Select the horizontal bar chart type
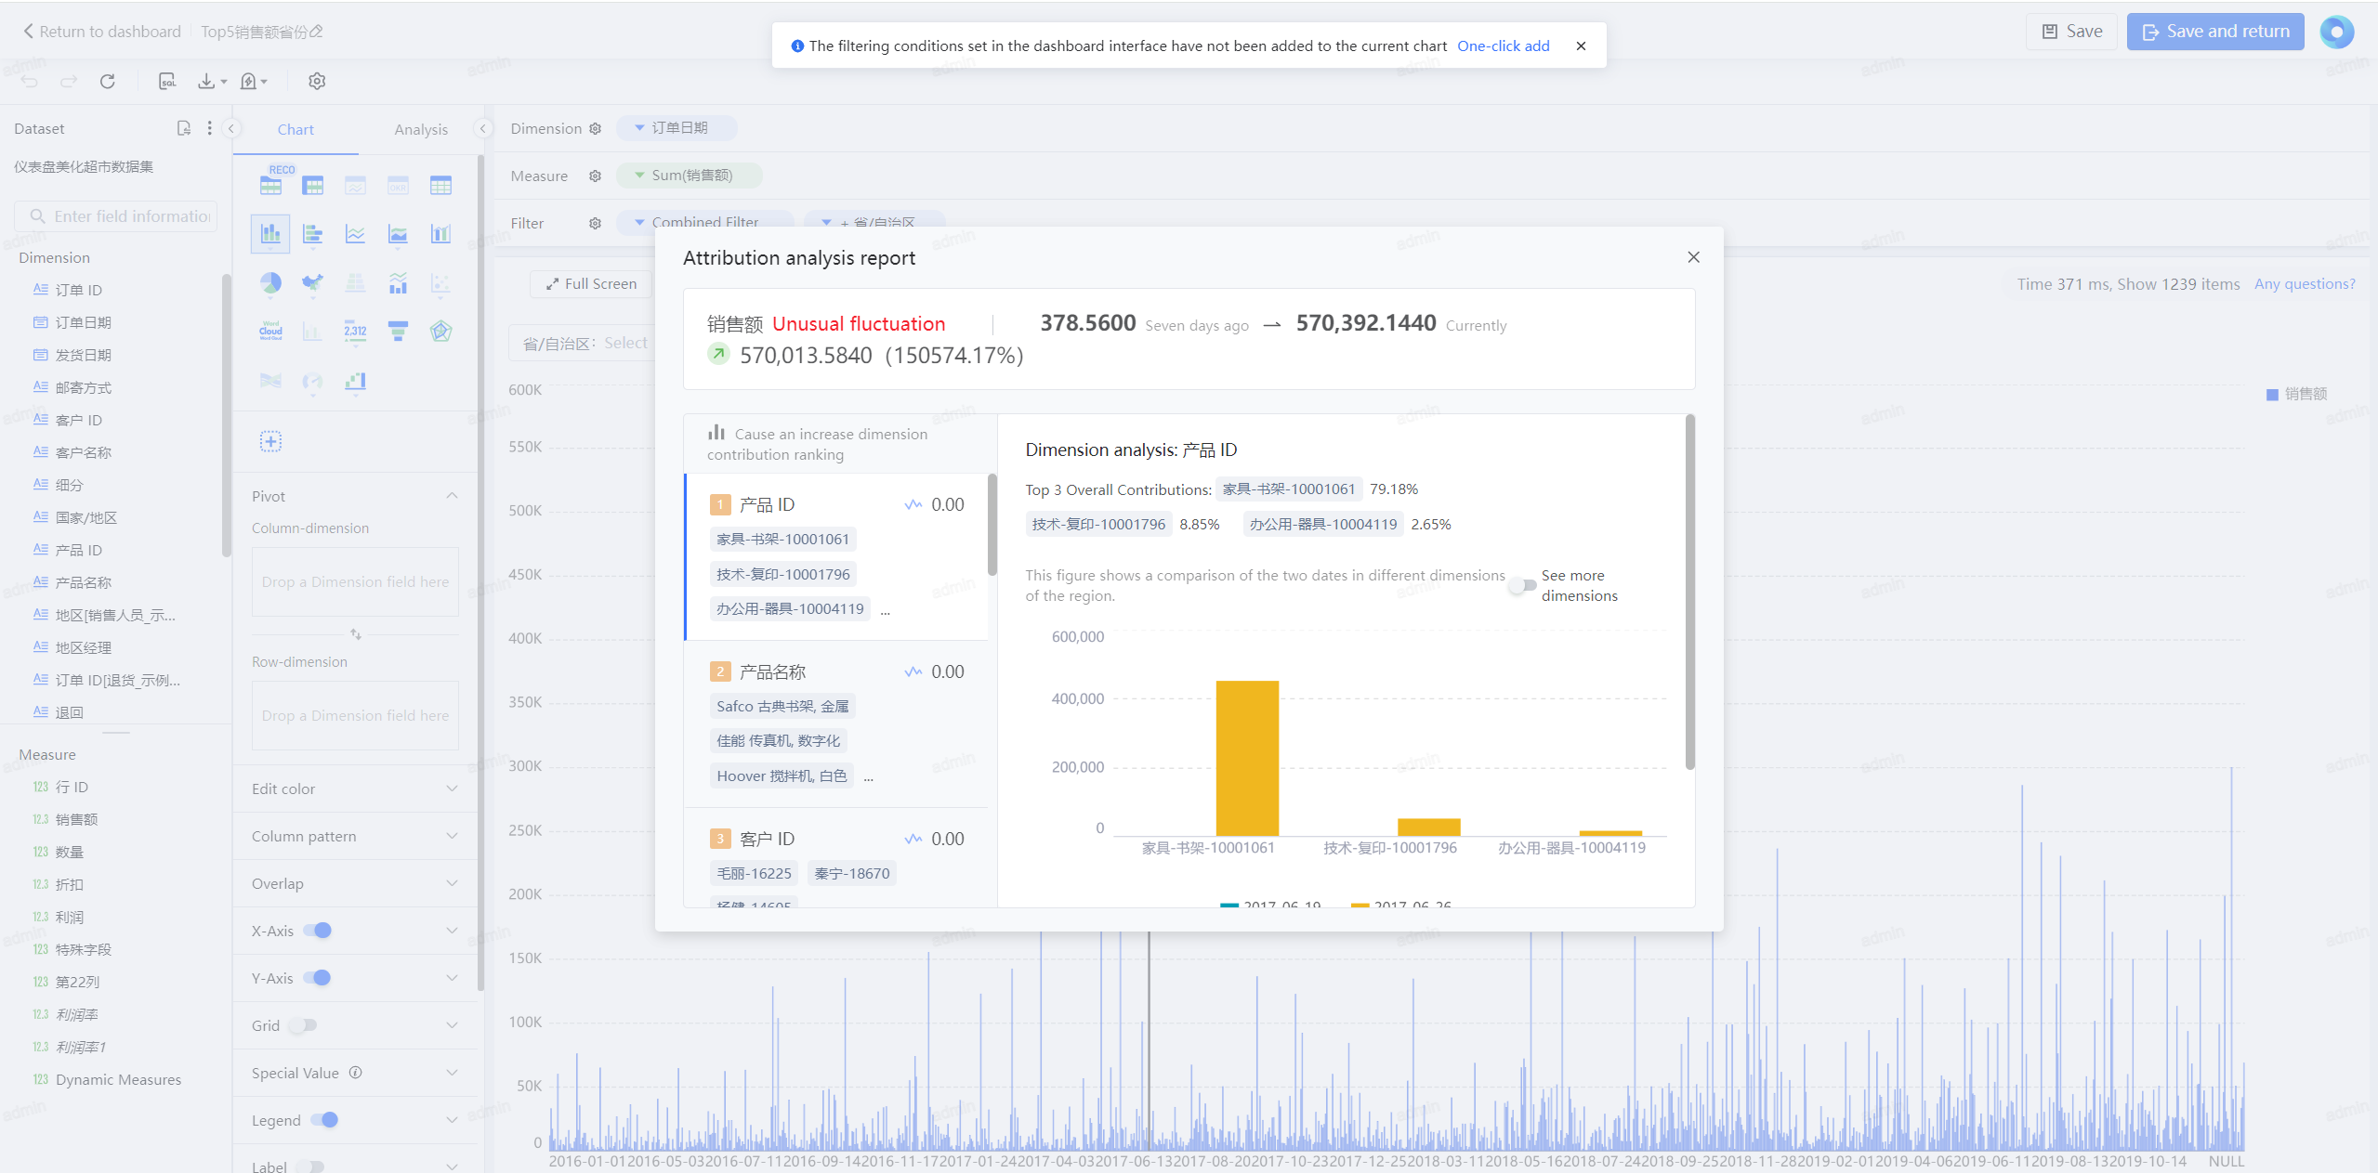The image size is (2378, 1173). 312,234
